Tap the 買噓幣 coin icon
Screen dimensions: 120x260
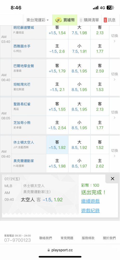[58, 20]
